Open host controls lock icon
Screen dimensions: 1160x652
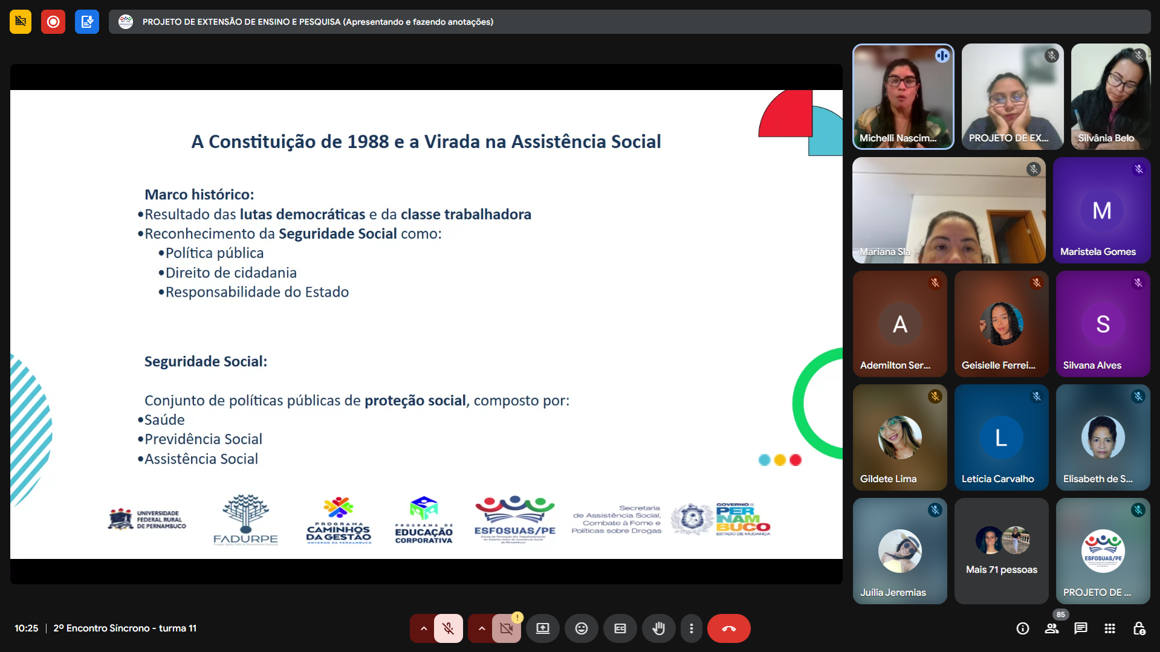tap(1139, 628)
